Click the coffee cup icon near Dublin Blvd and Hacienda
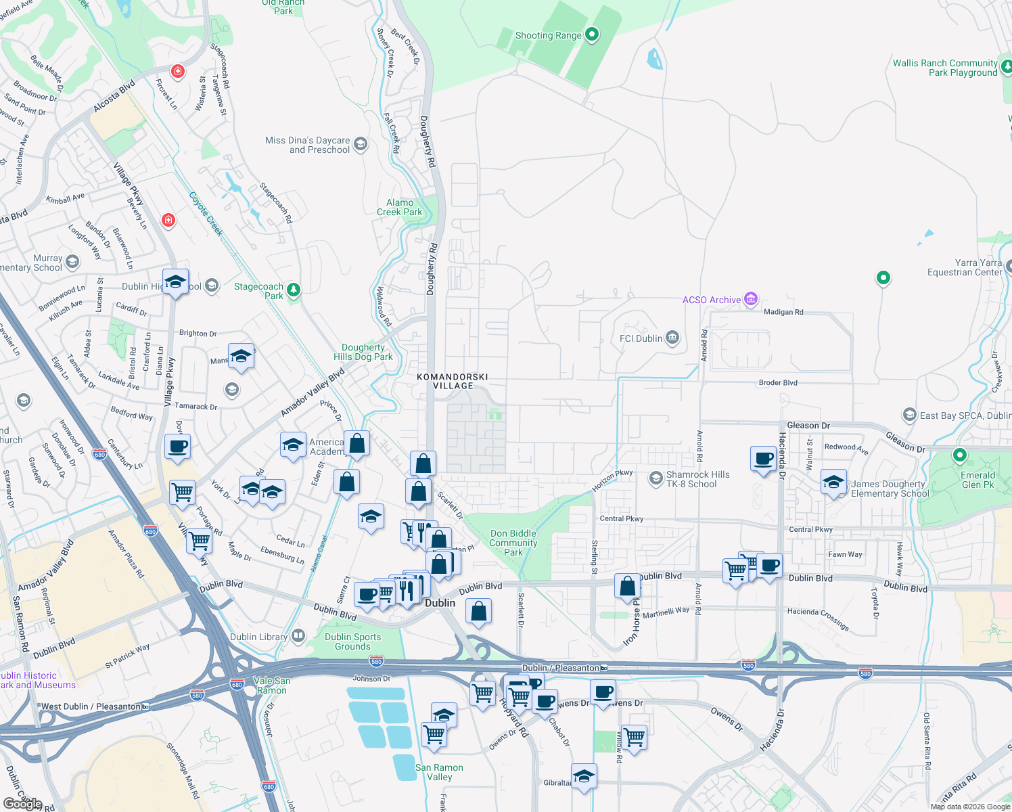The width and height of the screenshot is (1012, 812). (770, 566)
